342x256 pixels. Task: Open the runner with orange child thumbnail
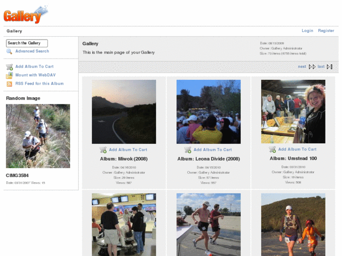coord(293,225)
